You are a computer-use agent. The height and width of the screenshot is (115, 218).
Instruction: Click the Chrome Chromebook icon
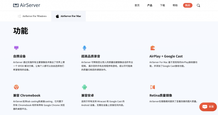point(16,87)
